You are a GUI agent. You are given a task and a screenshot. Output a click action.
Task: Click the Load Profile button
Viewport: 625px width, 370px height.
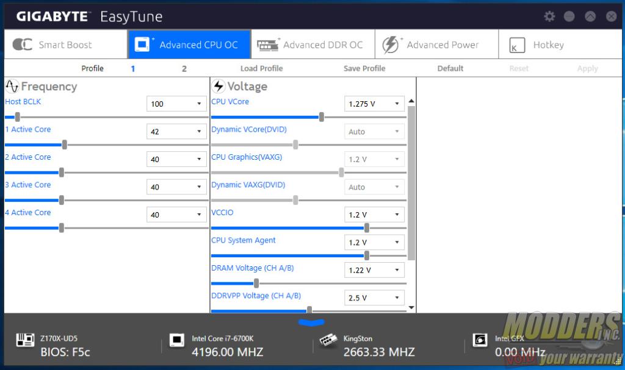pyautogui.click(x=261, y=68)
